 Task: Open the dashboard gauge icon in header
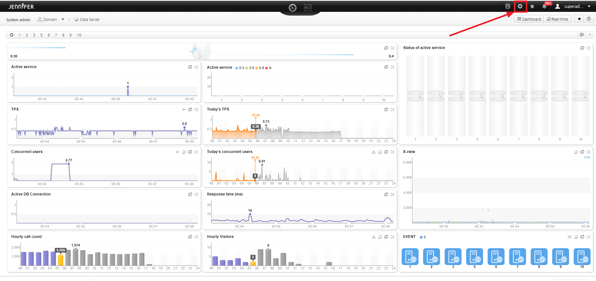(x=292, y=8)
